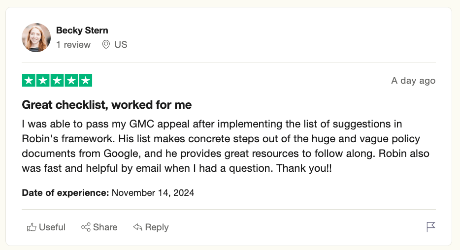Click the November 14, 2024 experience date
460x250 pixels.
pyautogui.click(x=153, y=193)
